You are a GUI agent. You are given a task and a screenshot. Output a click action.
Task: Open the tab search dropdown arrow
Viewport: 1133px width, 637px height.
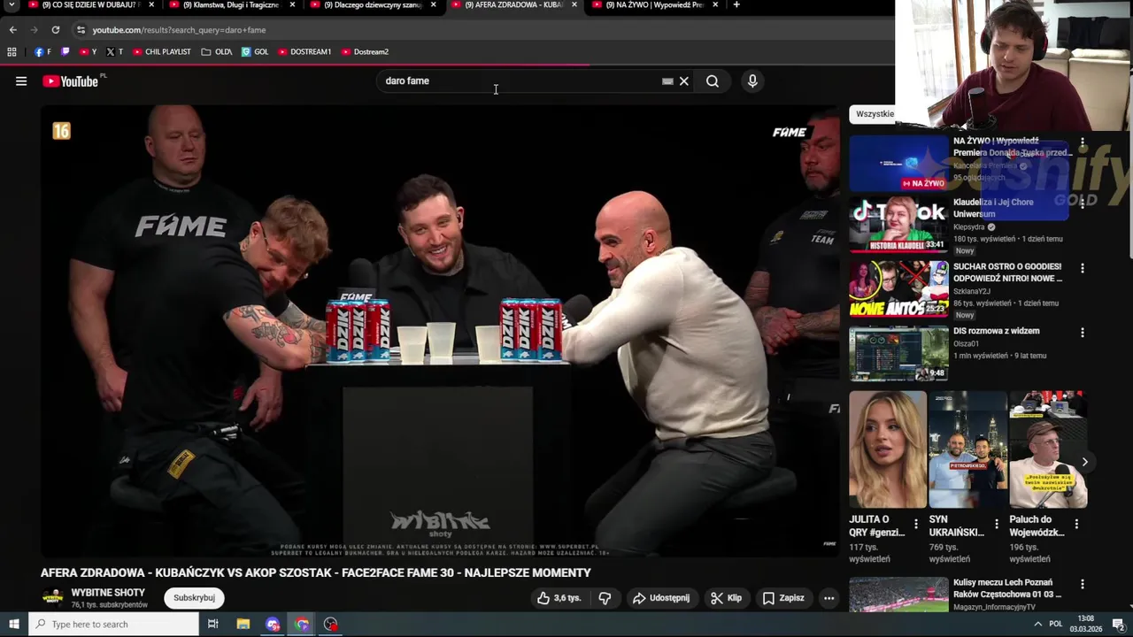(x=12, y=5)
